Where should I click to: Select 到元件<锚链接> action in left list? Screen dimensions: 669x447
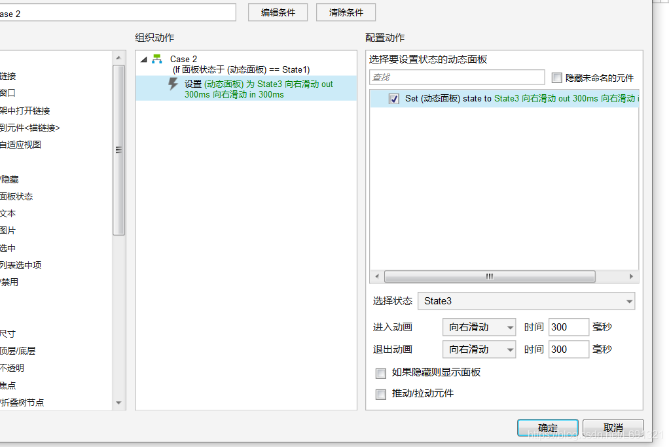pos(30,128)
